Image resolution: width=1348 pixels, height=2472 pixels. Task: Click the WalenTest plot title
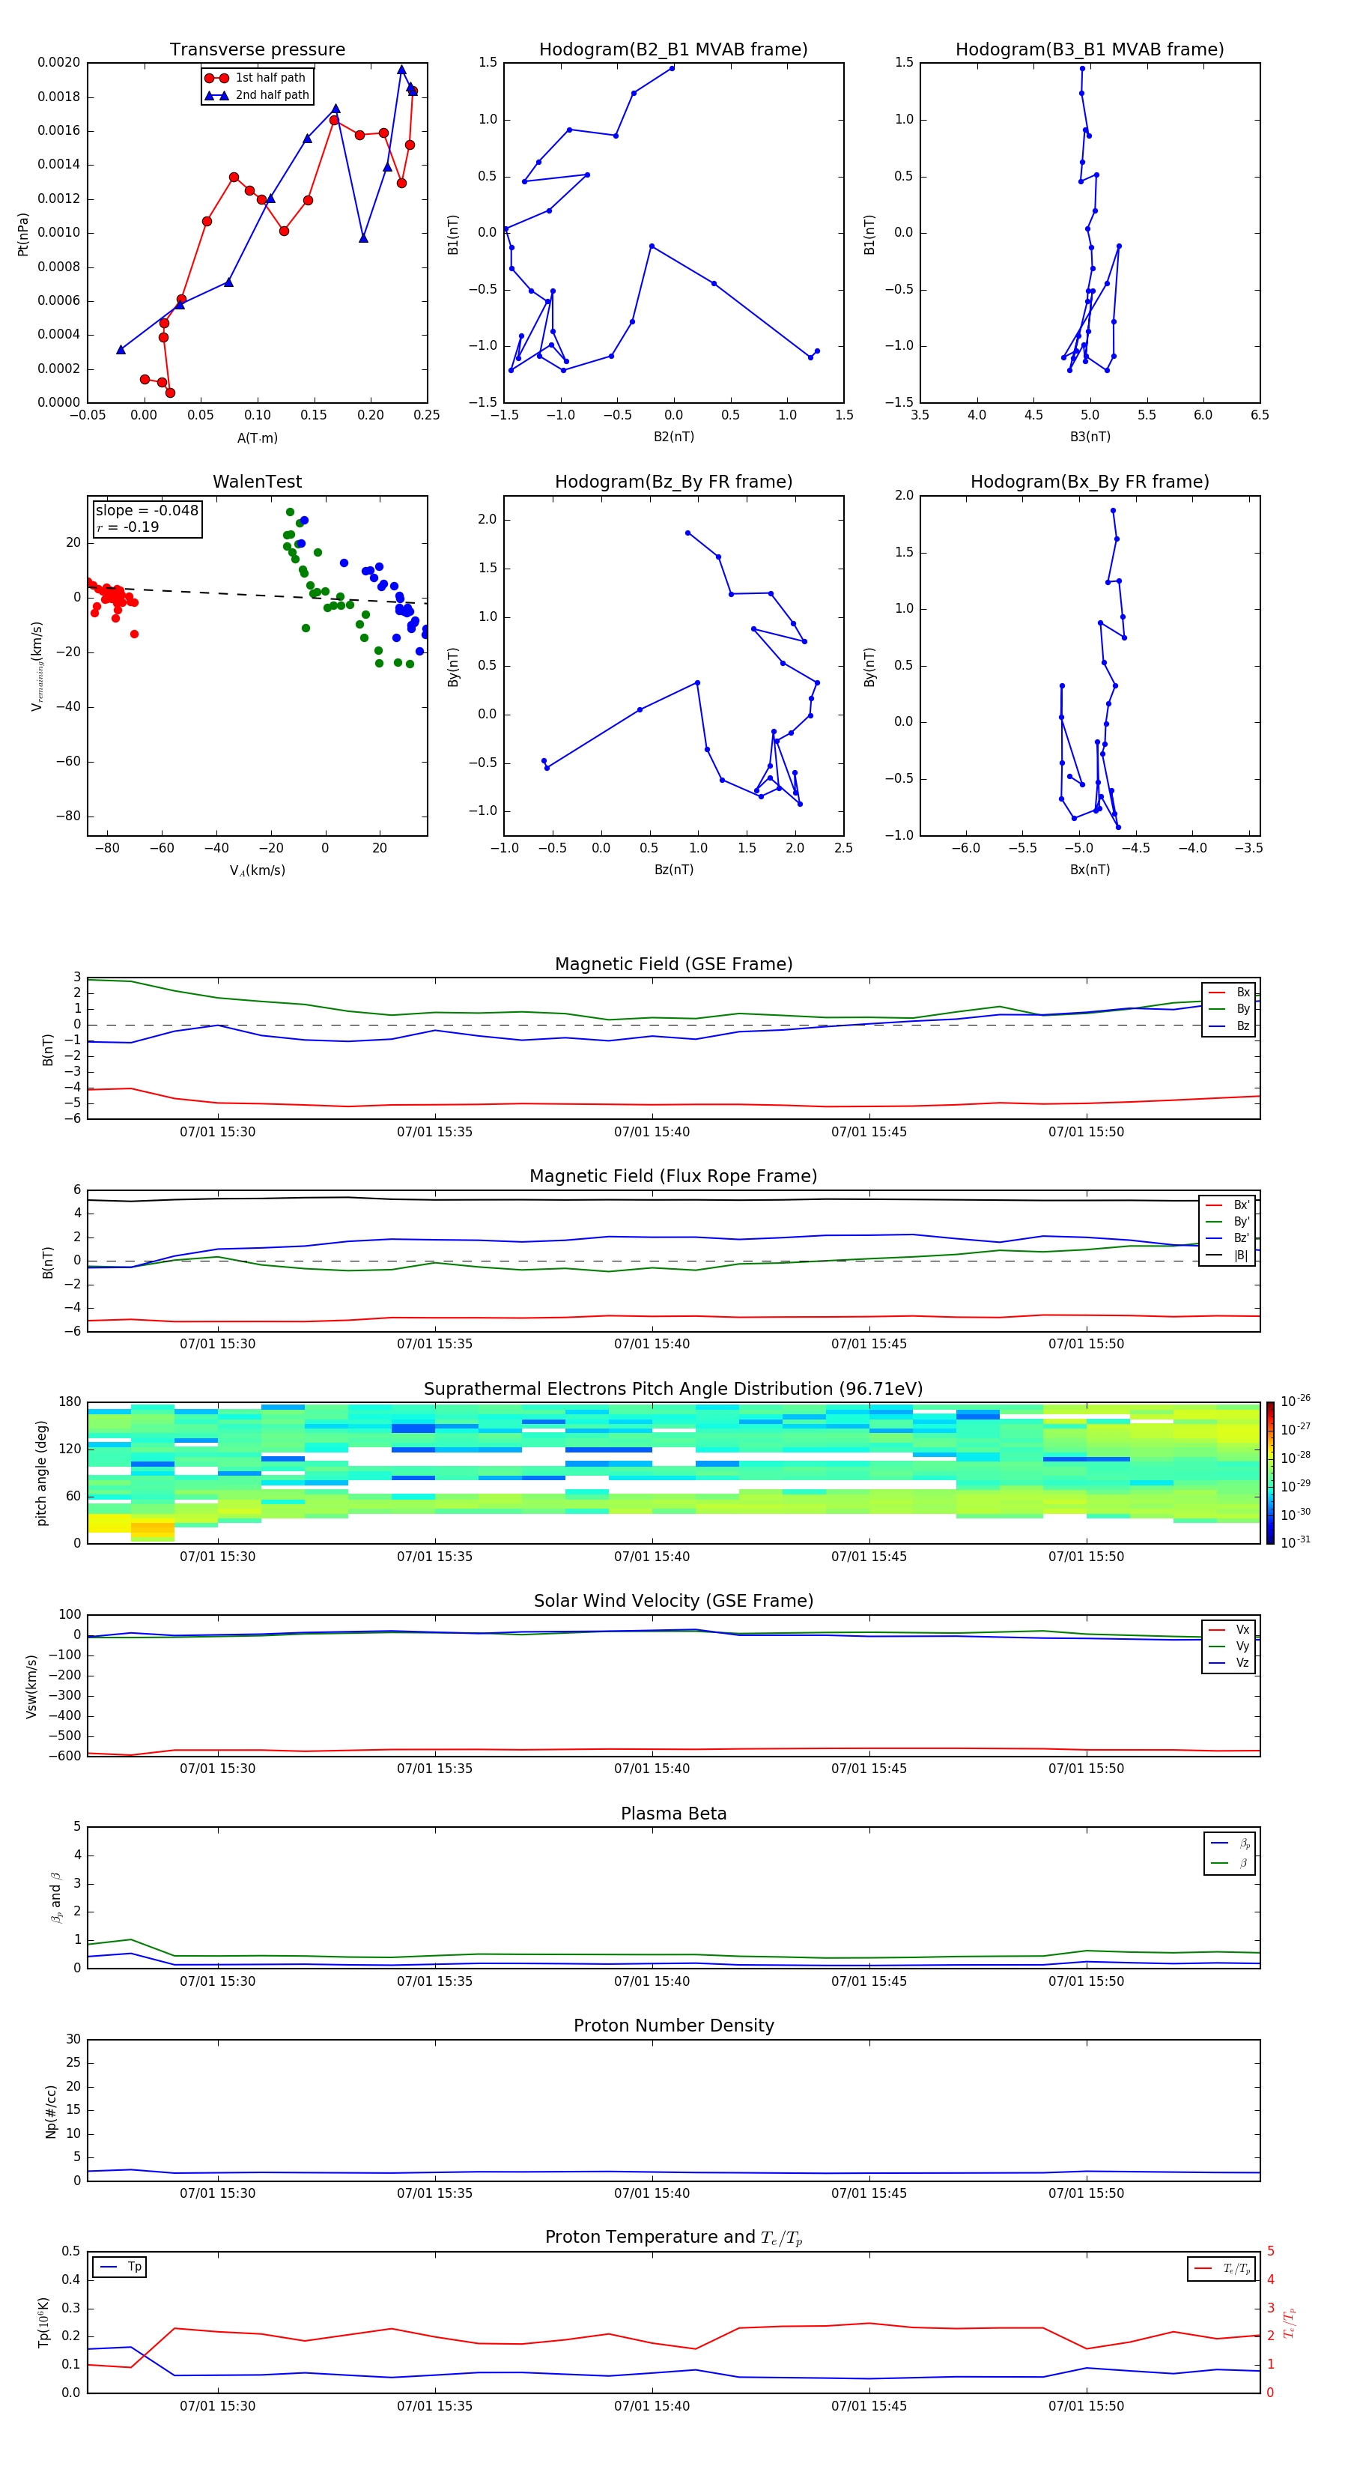pyautogui.click(x=257, y=482)
